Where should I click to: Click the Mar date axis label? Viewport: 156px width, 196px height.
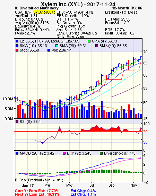point(47,185)
